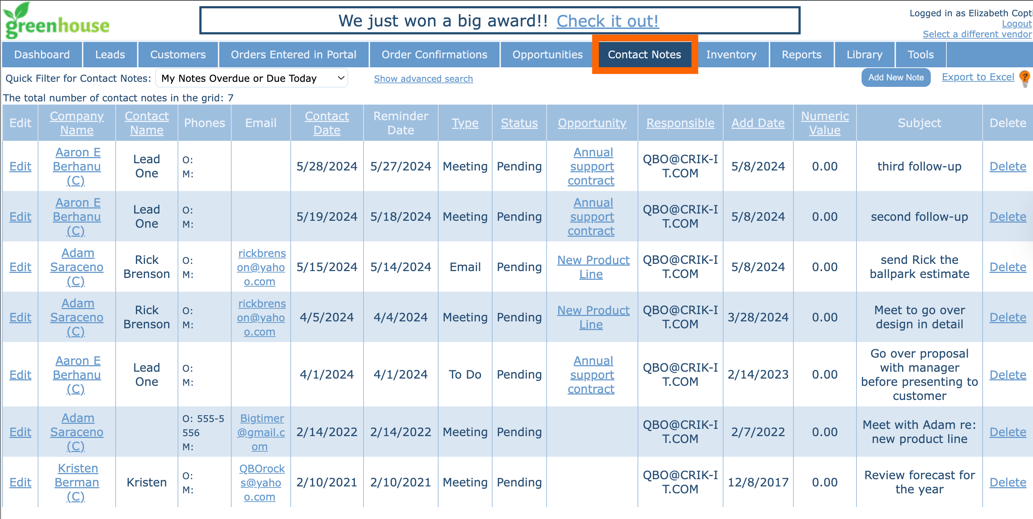Click the Add New Note button
Image resolution: width=1033 pixels, height=519 pixels.
click(896, 78)
